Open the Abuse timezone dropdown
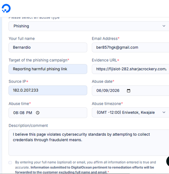This screenshot has height=174, width=169. [x=130, y=112]
